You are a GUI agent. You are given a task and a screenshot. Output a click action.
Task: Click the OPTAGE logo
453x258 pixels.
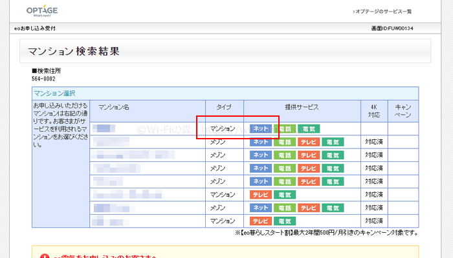point(42,11)
